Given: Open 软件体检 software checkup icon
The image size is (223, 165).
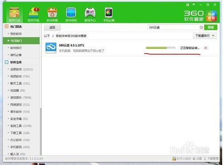Looking at the screenshot, I should point(71,15).
